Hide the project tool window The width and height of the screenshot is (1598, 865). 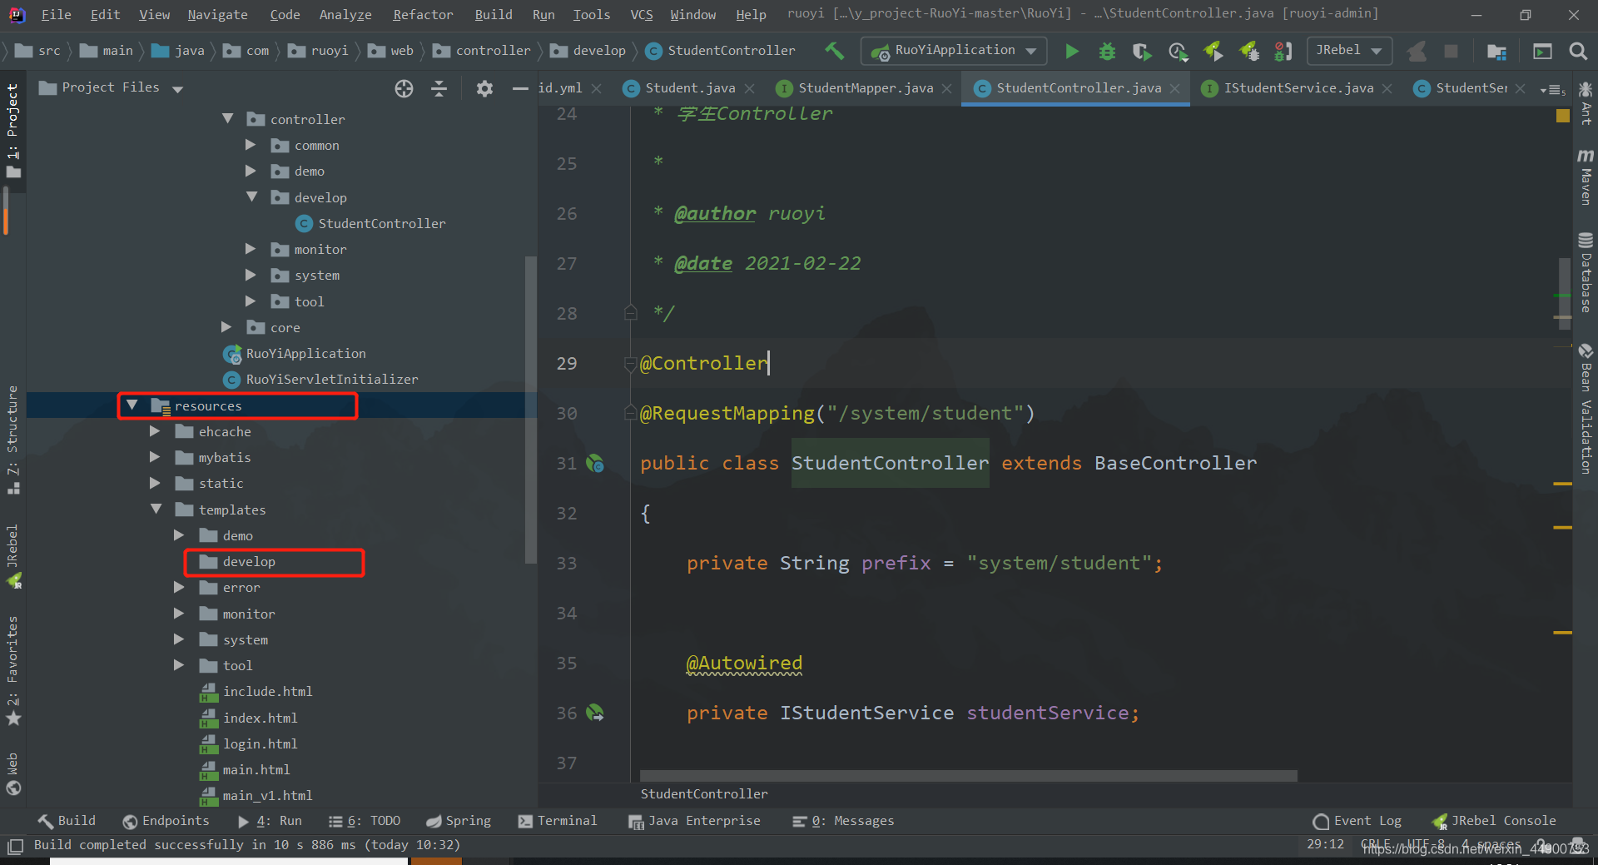point(520,88)
